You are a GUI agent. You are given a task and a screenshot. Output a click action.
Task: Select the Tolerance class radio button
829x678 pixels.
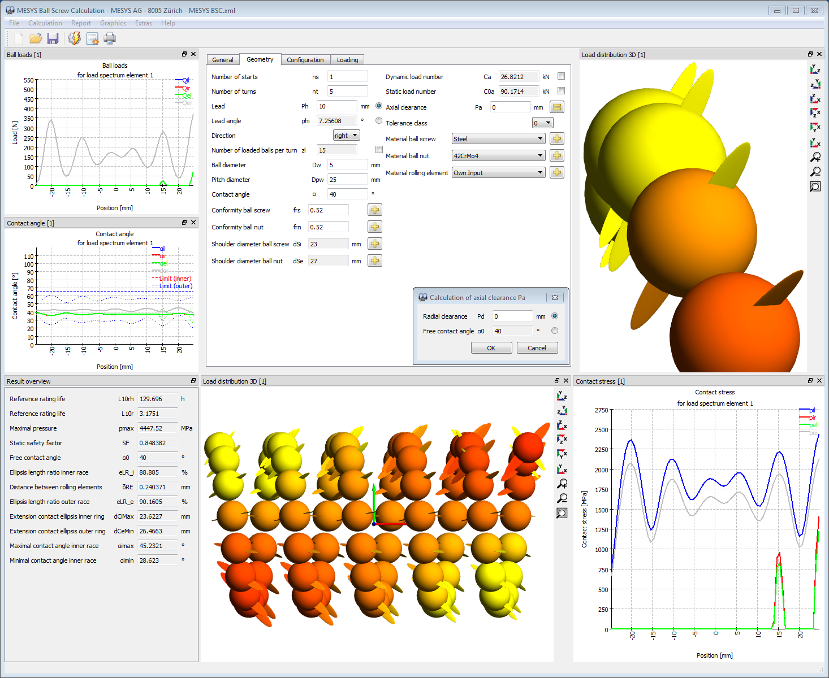point(379,121)
